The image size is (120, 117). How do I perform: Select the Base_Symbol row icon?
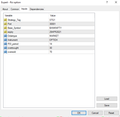[5, 28]
